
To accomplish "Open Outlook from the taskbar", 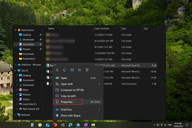I will (x=48, y=125).
